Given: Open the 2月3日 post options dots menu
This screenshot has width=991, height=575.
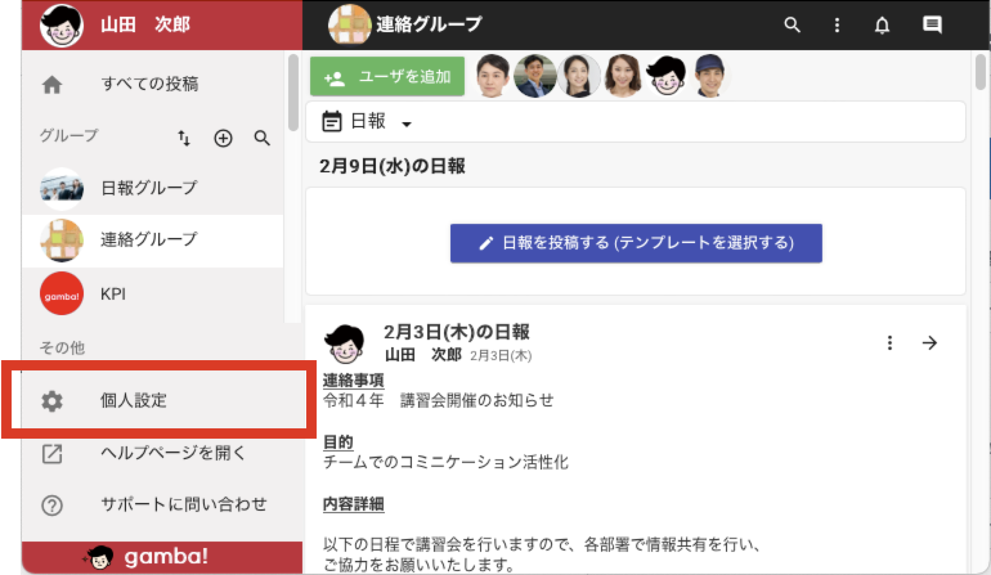Looking at the screenshot, I should click(x=890, y=343).
